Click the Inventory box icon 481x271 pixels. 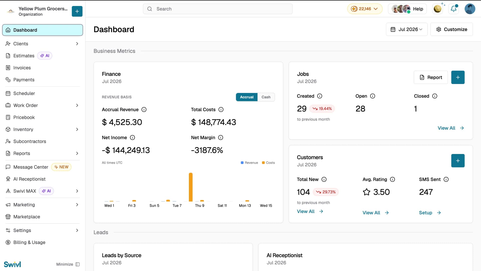click(x=8, y=129)
